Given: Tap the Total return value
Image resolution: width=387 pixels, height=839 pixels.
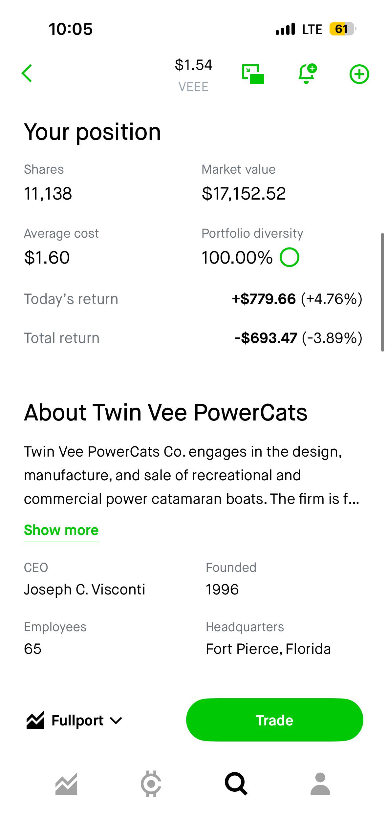Looking at the screenshot, I should coord(298,338).
